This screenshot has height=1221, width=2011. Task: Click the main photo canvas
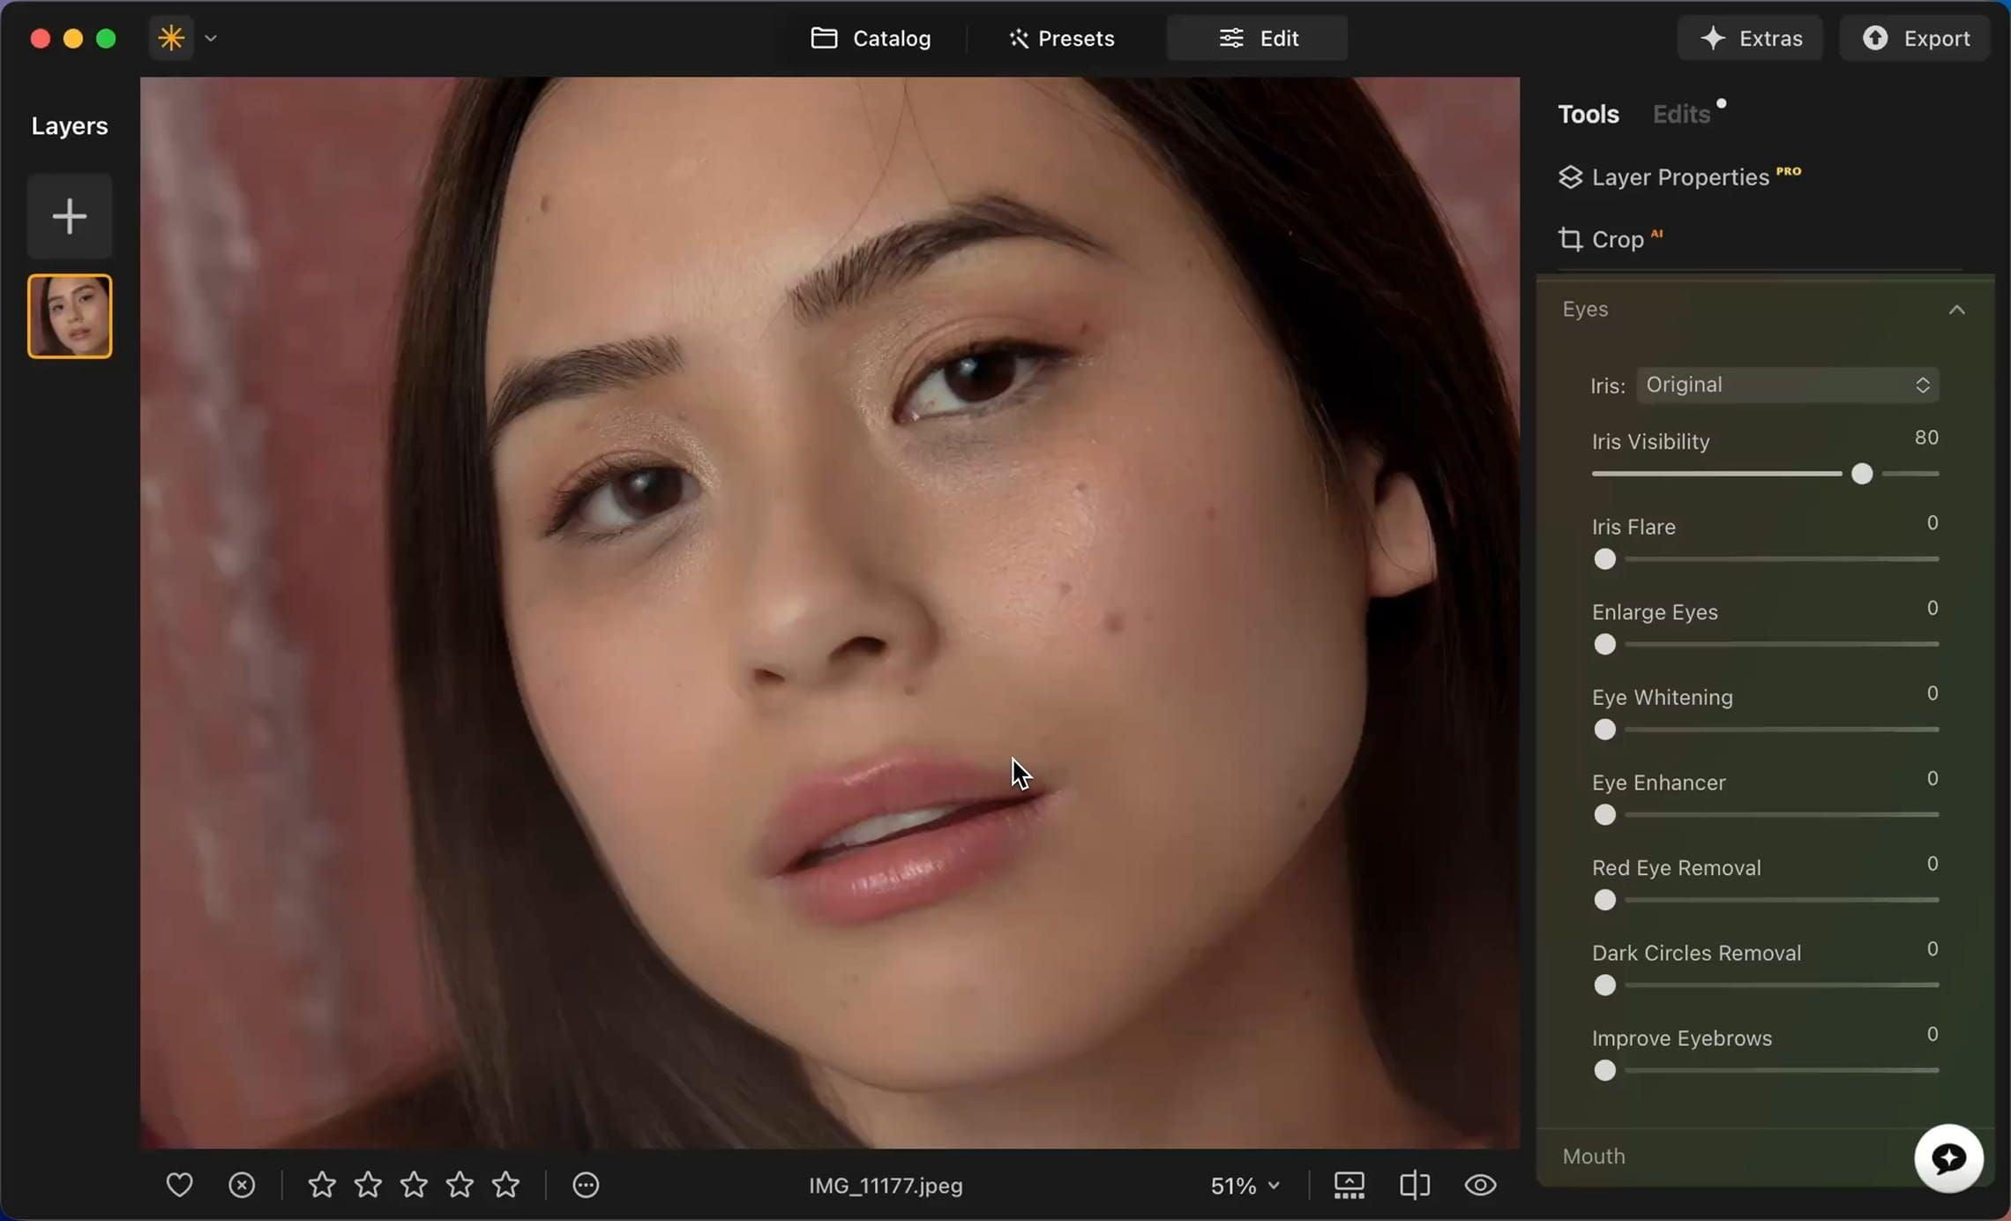(x=829, y=612)
